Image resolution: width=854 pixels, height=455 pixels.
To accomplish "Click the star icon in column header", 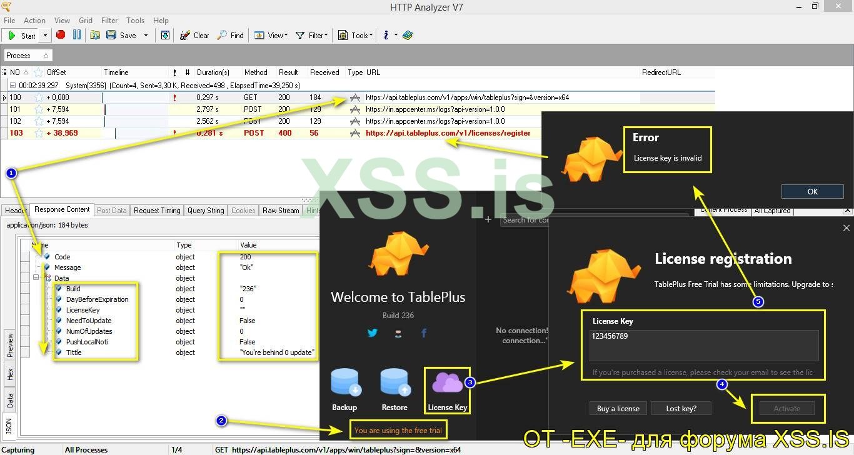I will point(39,72).
